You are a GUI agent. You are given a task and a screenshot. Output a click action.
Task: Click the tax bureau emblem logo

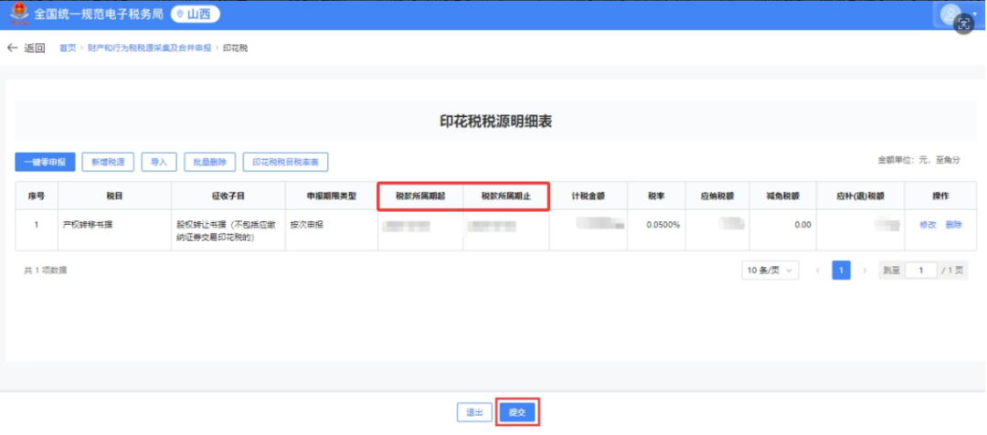pyautogui.click(x=19, y=15)
